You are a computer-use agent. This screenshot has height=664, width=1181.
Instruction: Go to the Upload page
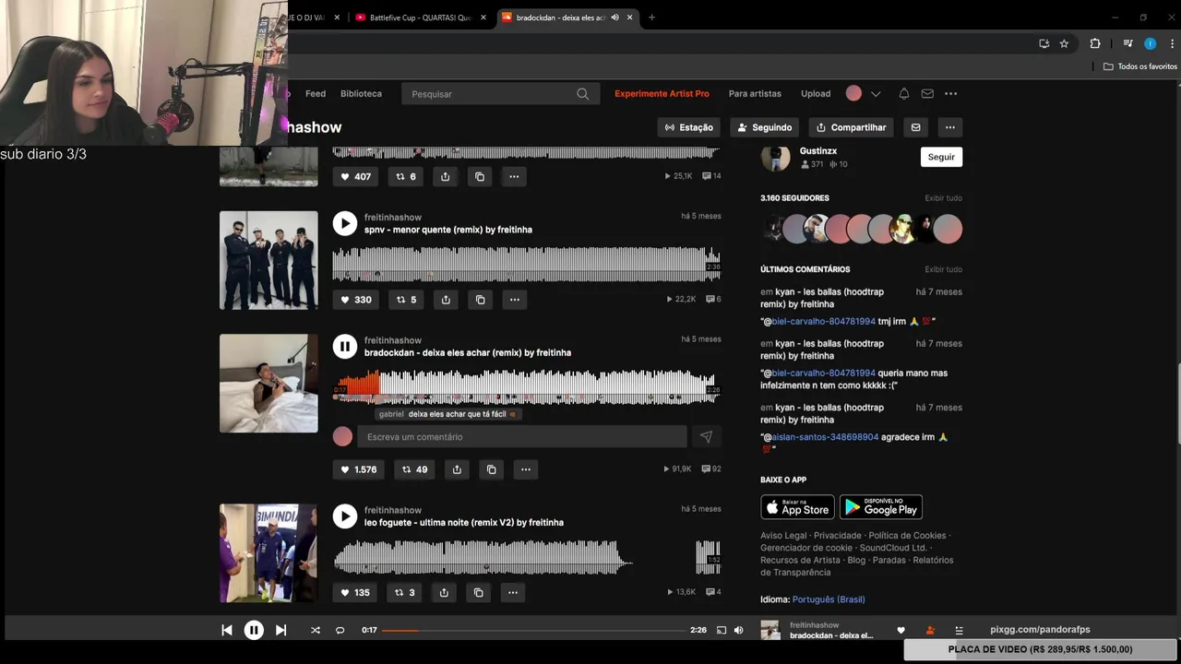coord(816,94)
